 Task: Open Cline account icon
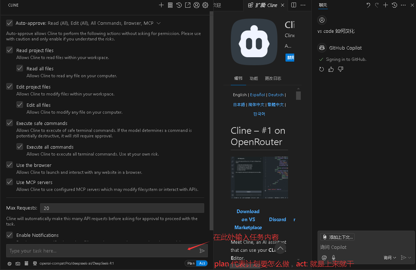[x=196, y=5]
